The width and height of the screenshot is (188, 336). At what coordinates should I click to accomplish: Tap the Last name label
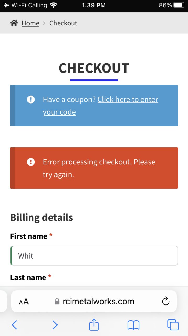[x=28, y=277]
